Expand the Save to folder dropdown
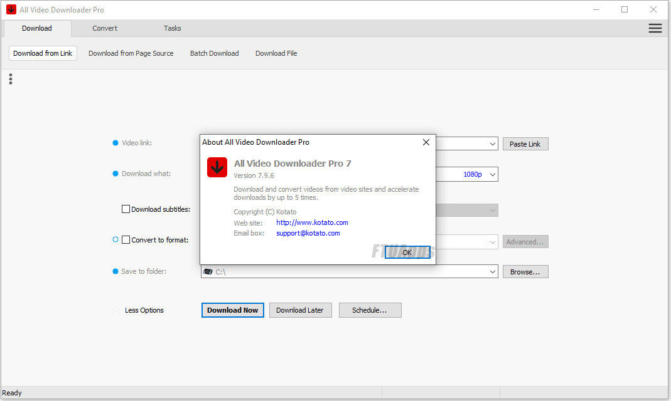This screenshot has width=671, height=401. 493,271
